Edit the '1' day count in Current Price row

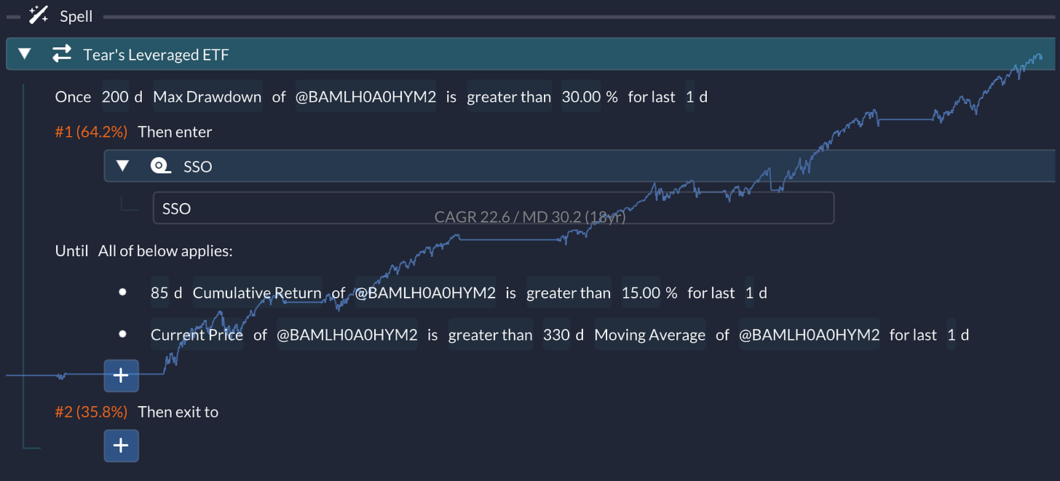click(x=952, y=335)
